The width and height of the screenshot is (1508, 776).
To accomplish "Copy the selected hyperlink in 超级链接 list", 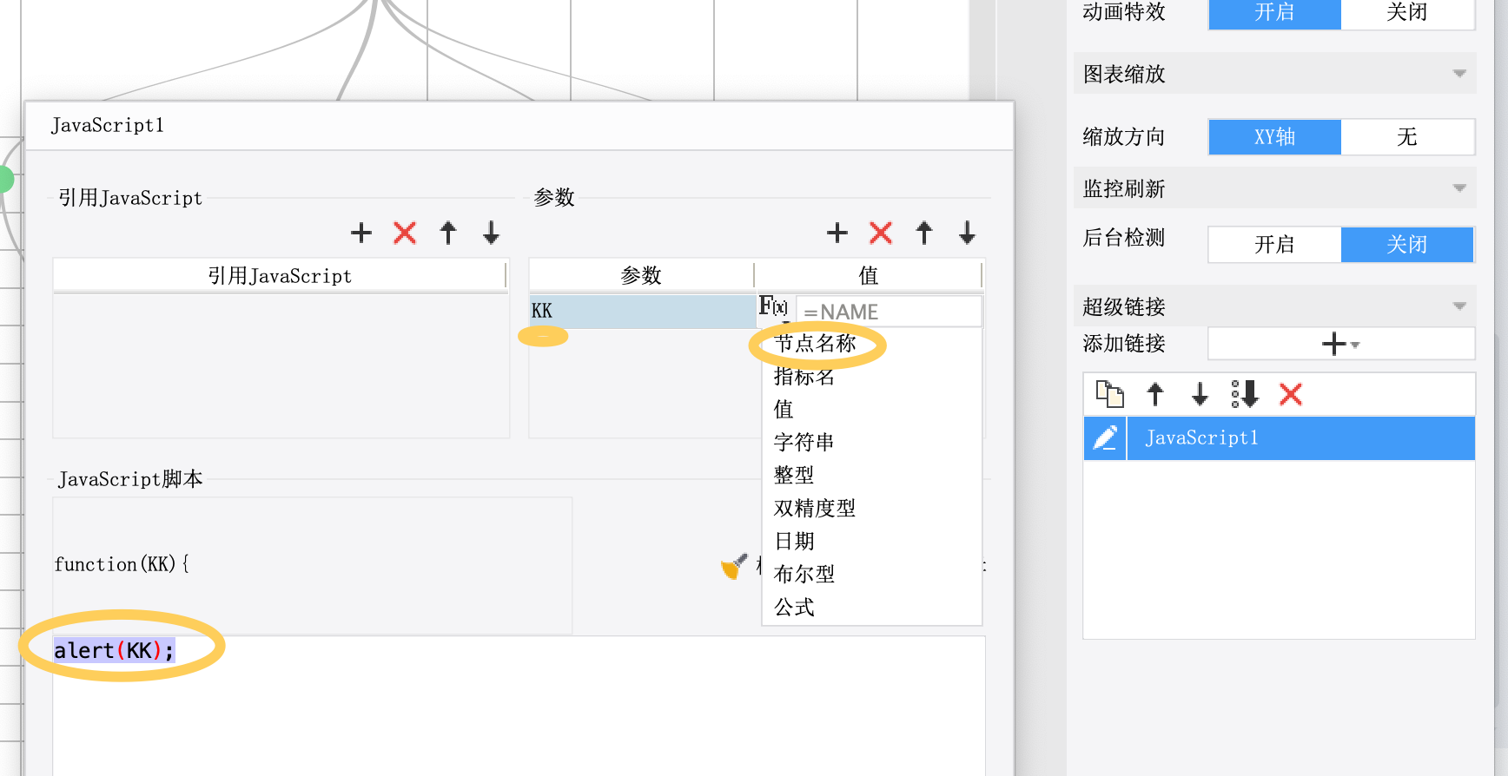I will click(x=1110, y=394).
